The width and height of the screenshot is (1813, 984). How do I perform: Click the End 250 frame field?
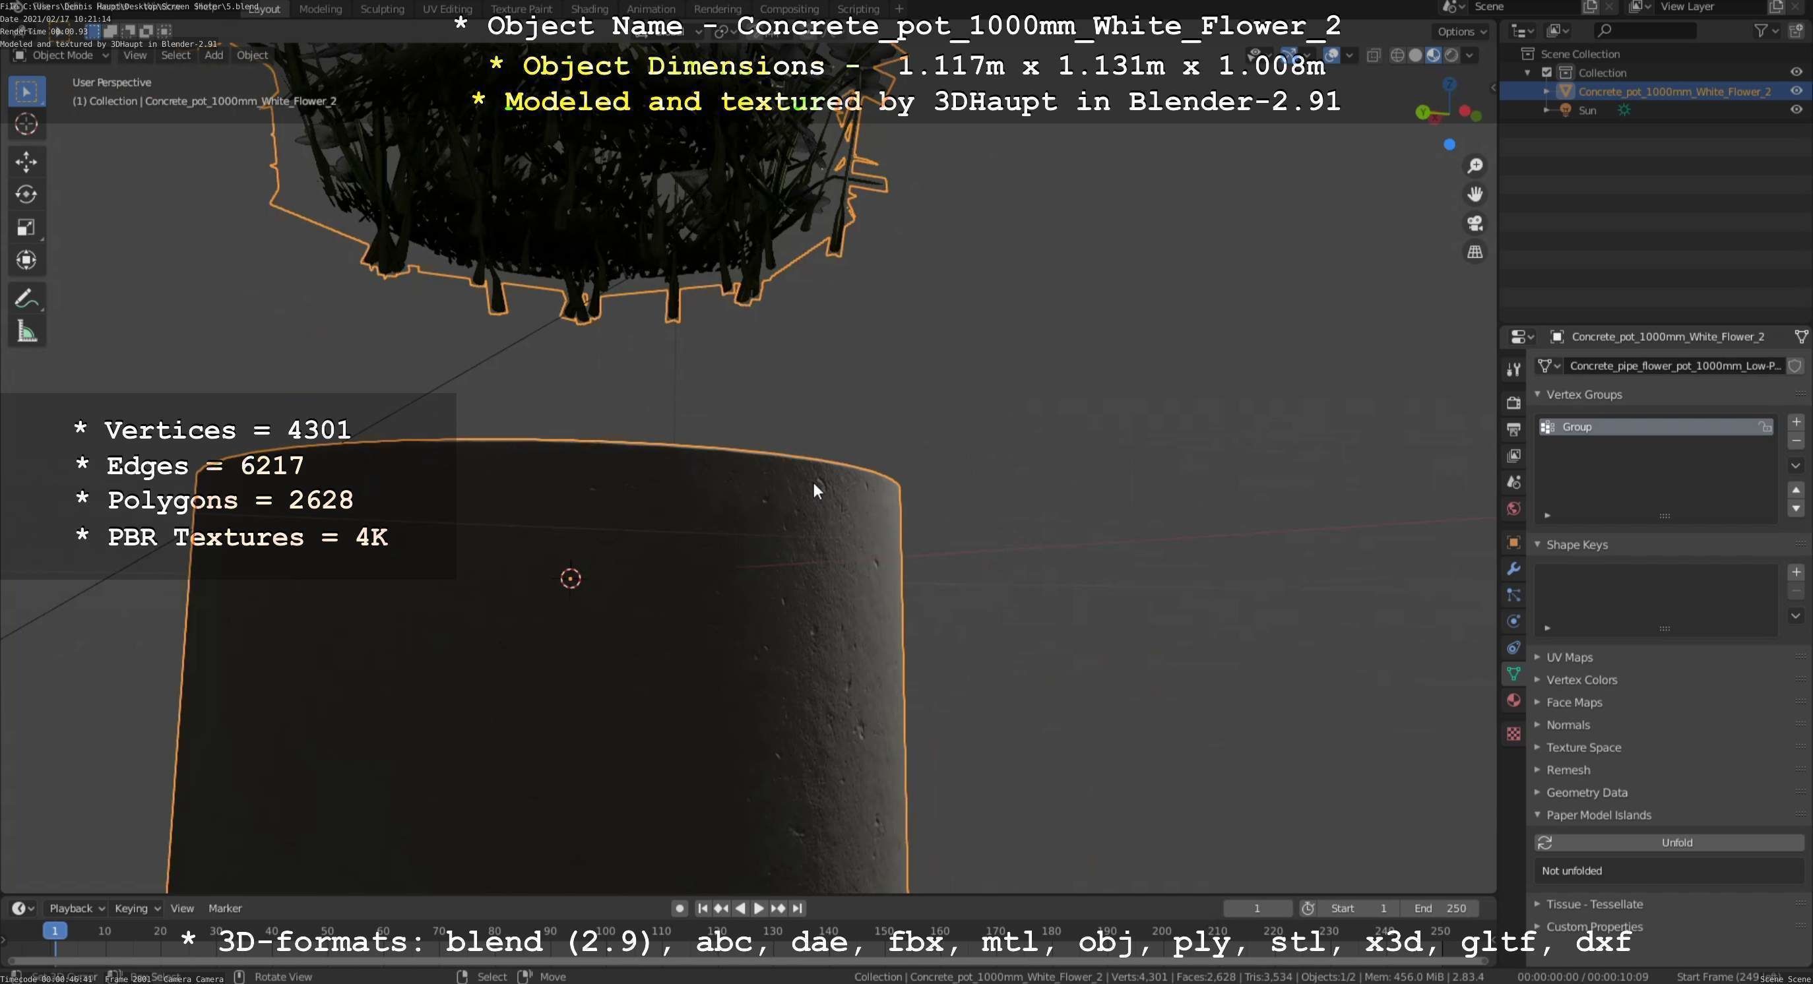point(1440,908)
